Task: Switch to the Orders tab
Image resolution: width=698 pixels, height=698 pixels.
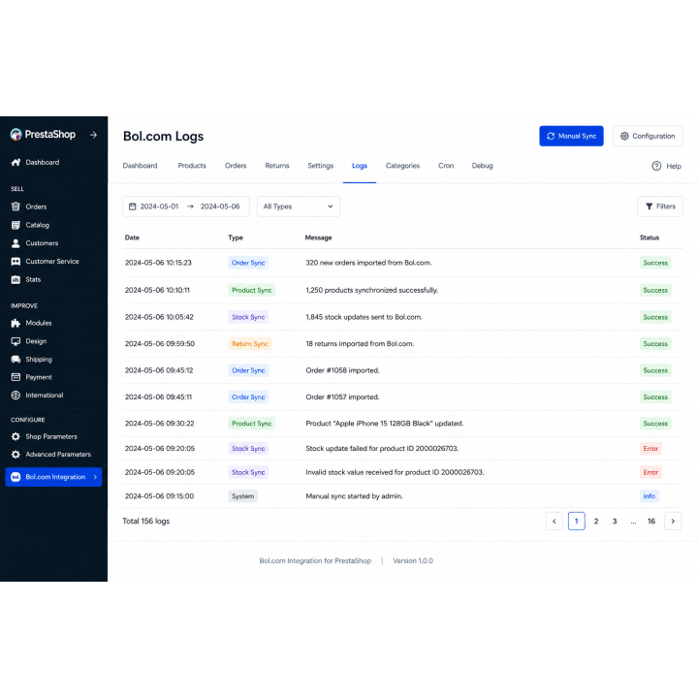Action: click(236, 166)
